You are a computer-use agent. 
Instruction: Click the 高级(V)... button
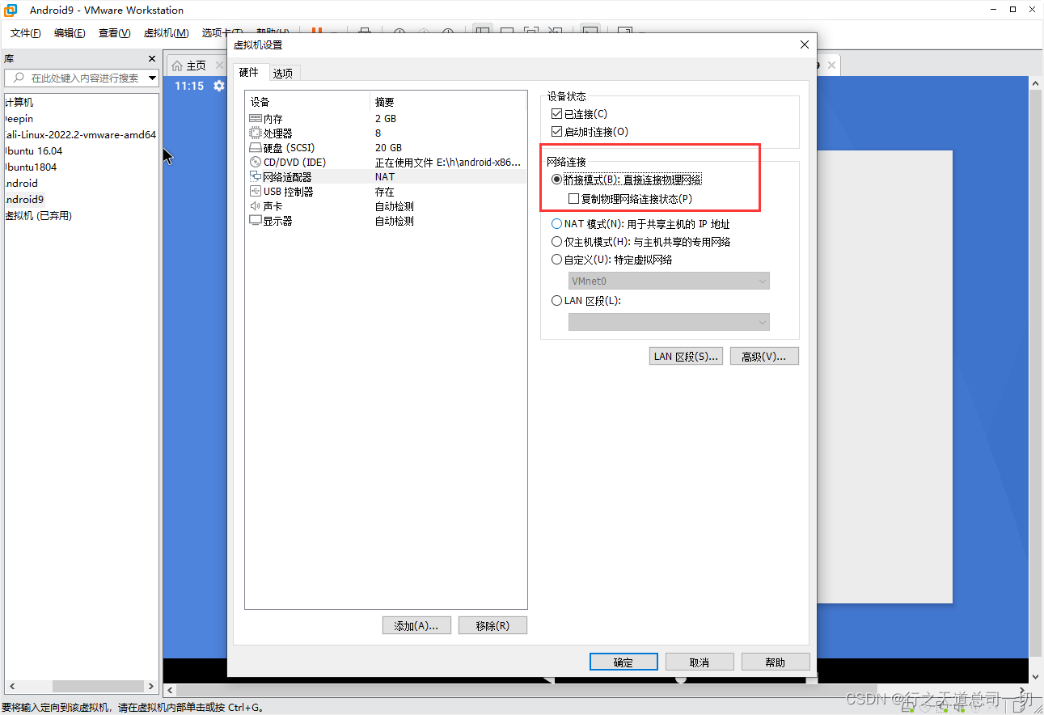click(x=764, y=357)
